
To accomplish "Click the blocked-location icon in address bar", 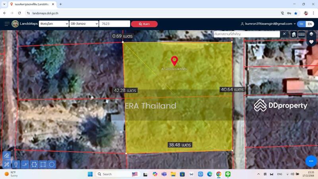I will tap(282, 13).
